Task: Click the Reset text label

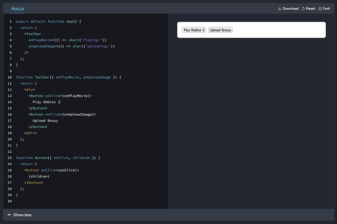Action: tap(311, 9)
